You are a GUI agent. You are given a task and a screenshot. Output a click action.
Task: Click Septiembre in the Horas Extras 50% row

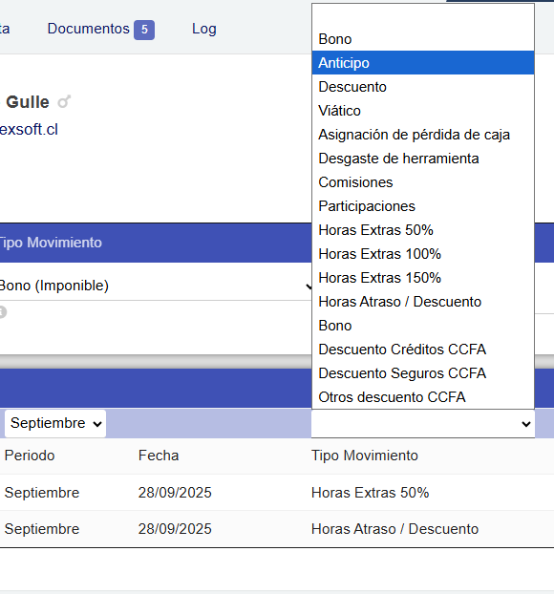(42, 493)
